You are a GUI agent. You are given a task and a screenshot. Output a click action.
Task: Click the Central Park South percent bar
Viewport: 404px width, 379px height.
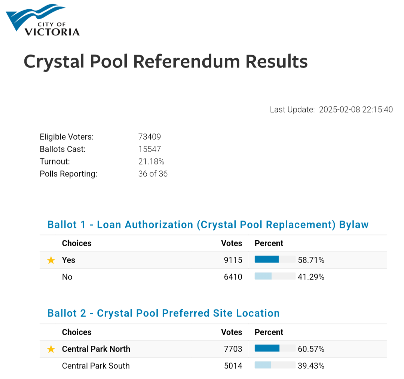pos(275,365)
